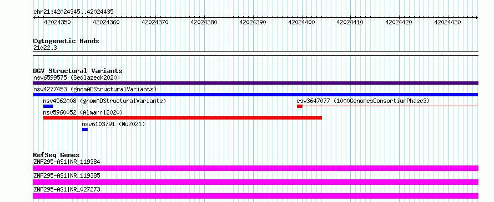Viewport: 494px width, 202px height.
Task: Click the black cytogenetic band line
Action: [255, 54]
